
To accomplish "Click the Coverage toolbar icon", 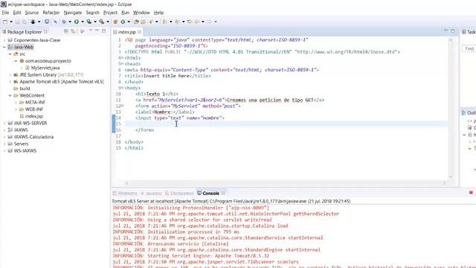I will click(x=89, y=22).
